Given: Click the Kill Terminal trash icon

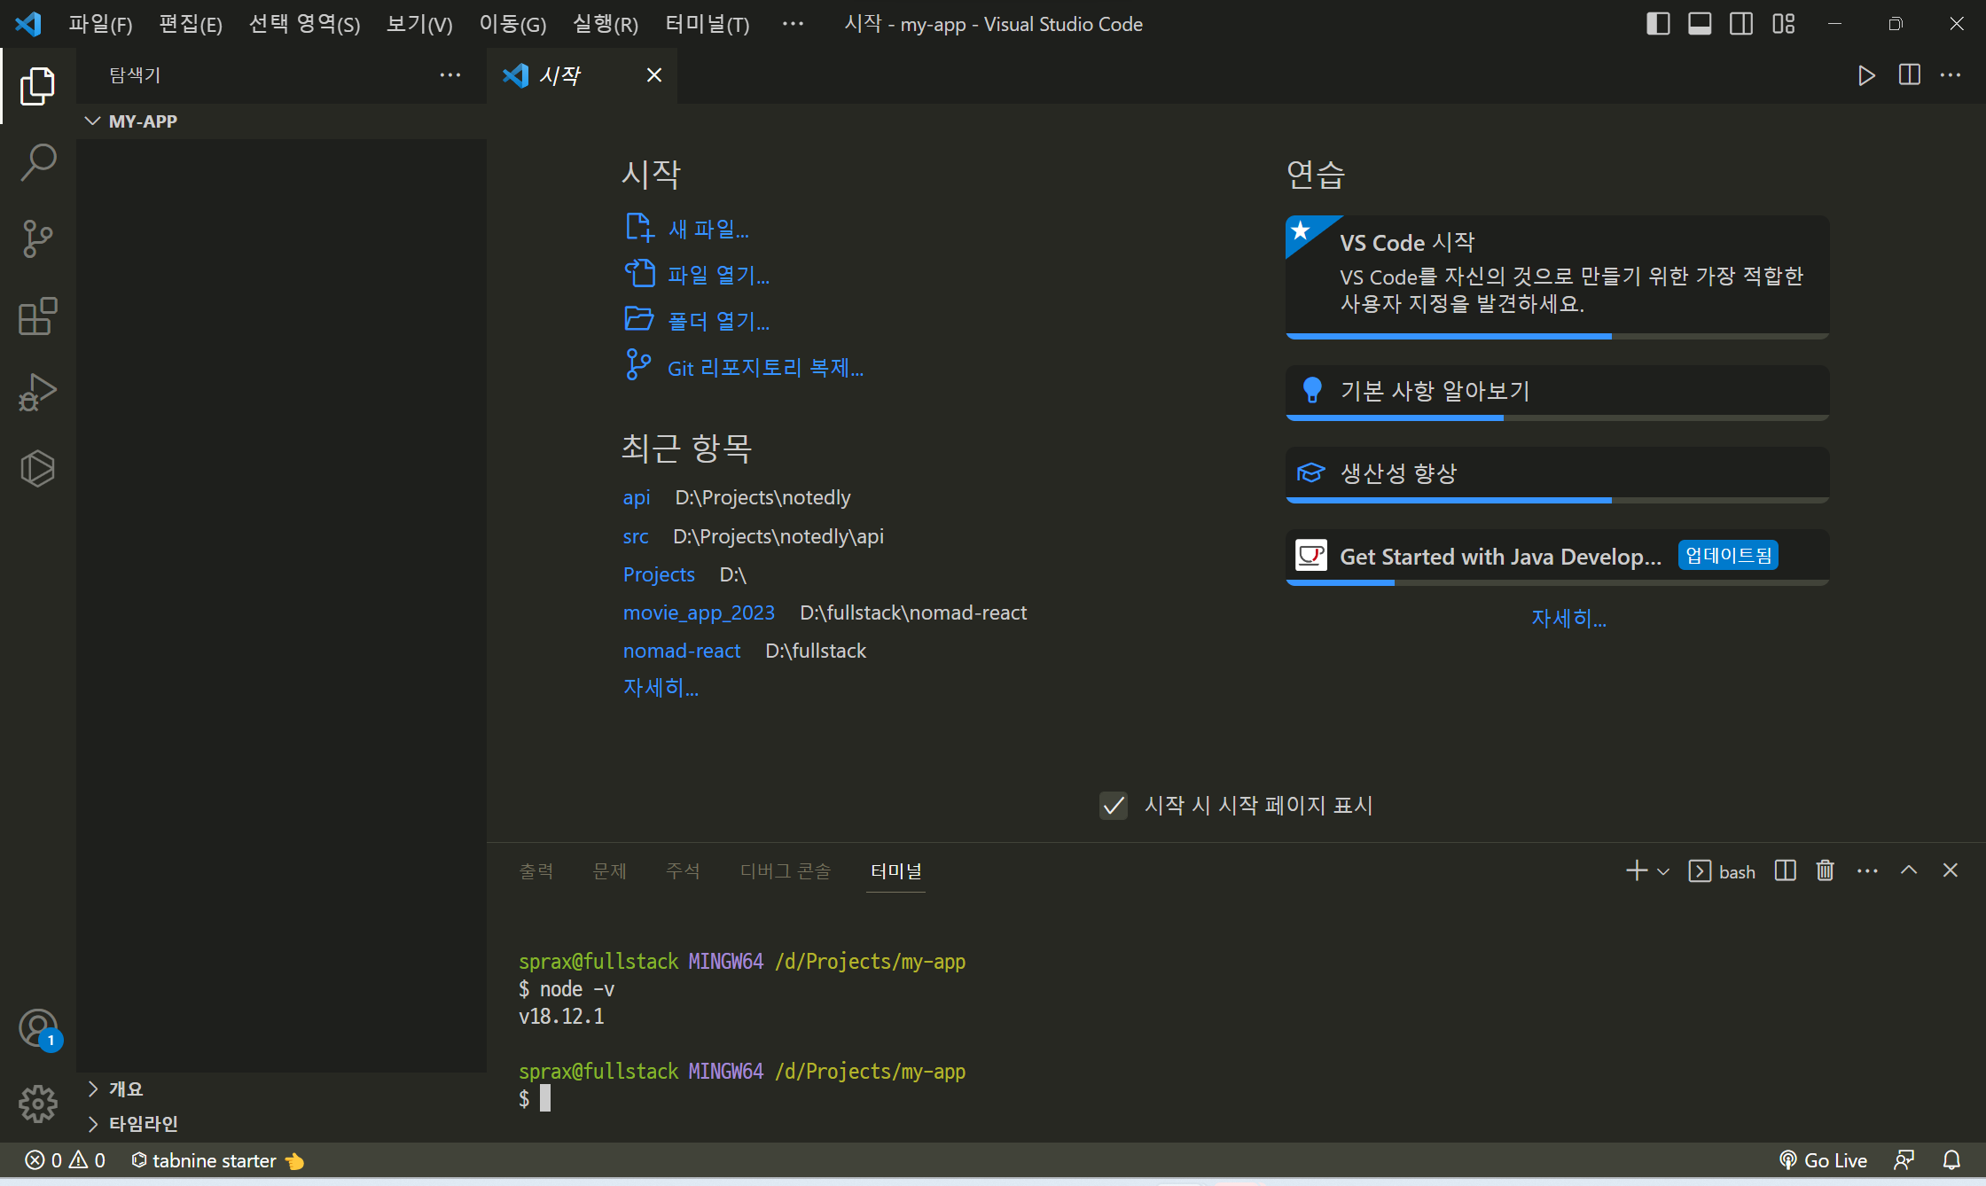Looking at the screenshot, I should 1825,870.
